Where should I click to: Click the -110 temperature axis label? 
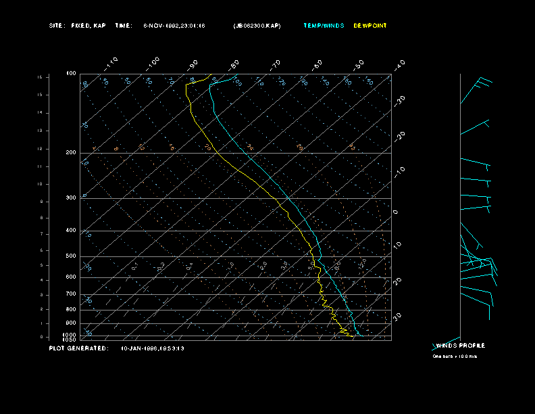click(x=111, y=62)
